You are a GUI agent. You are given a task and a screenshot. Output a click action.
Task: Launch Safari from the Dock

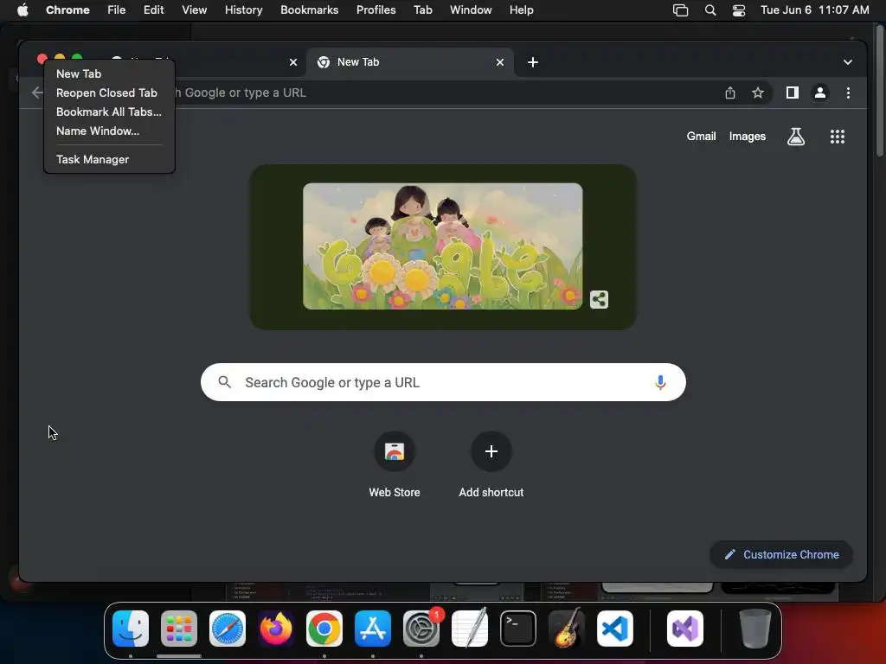228,629
